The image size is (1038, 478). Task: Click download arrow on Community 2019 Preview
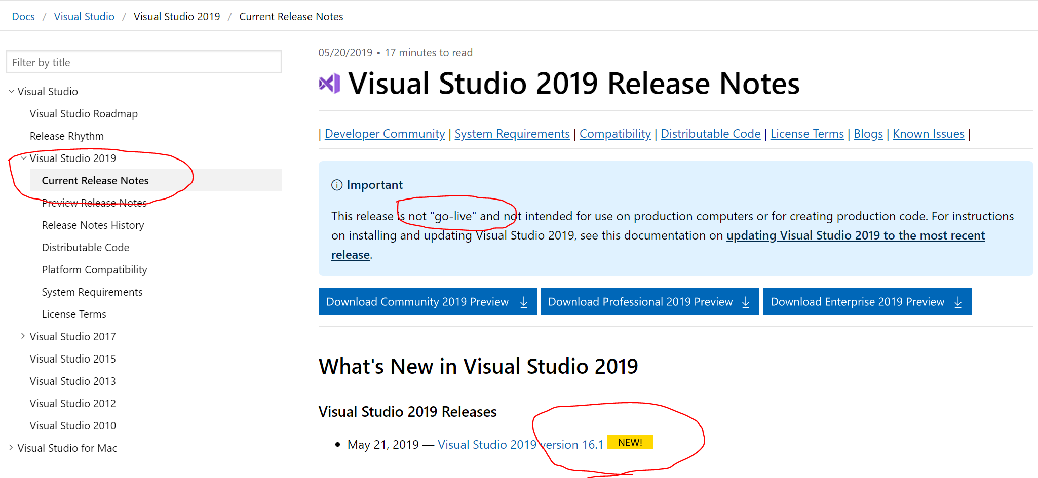tap(524, 302)
